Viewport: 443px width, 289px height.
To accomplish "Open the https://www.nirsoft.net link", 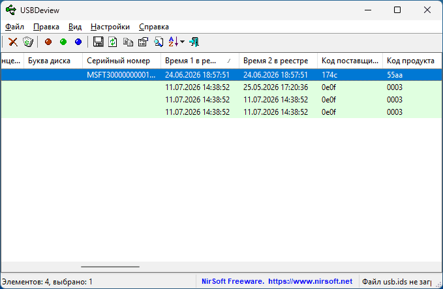I will click(x=310, y=281).
